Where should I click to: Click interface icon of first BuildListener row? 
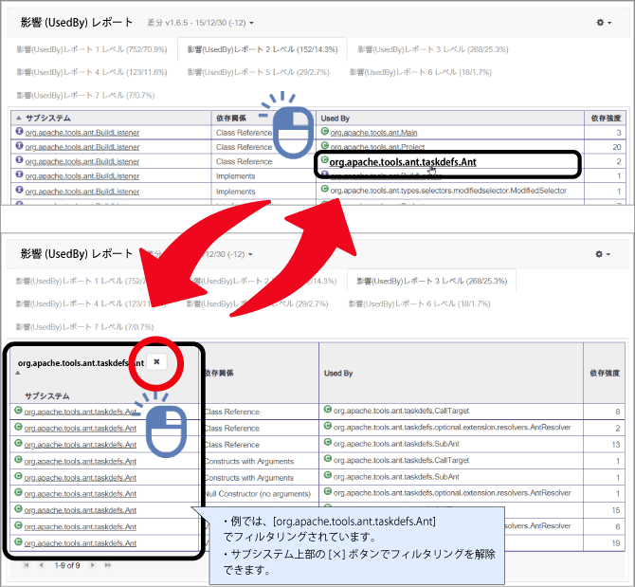[x=19, y=133]
